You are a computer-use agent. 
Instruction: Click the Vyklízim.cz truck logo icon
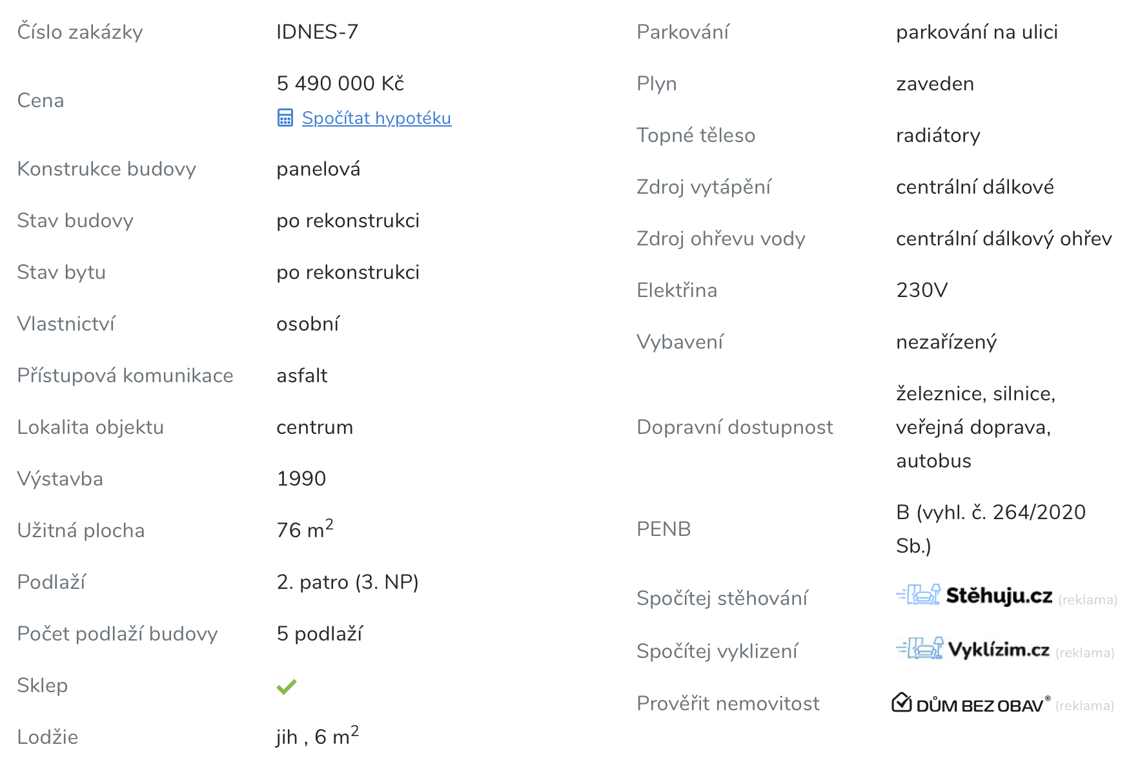[x=919, y=648]
